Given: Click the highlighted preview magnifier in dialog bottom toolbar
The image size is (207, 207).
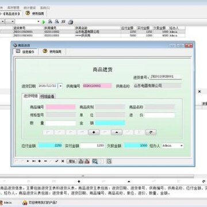Looking at the screenshot, I should tap(95, 161).
